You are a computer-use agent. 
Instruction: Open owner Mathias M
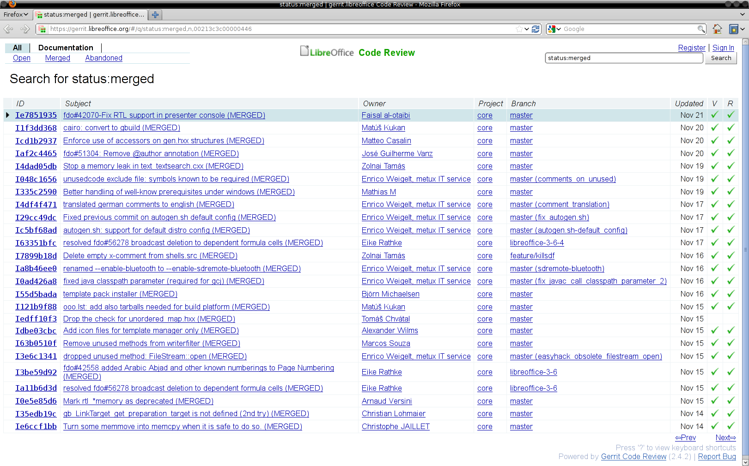379,192
